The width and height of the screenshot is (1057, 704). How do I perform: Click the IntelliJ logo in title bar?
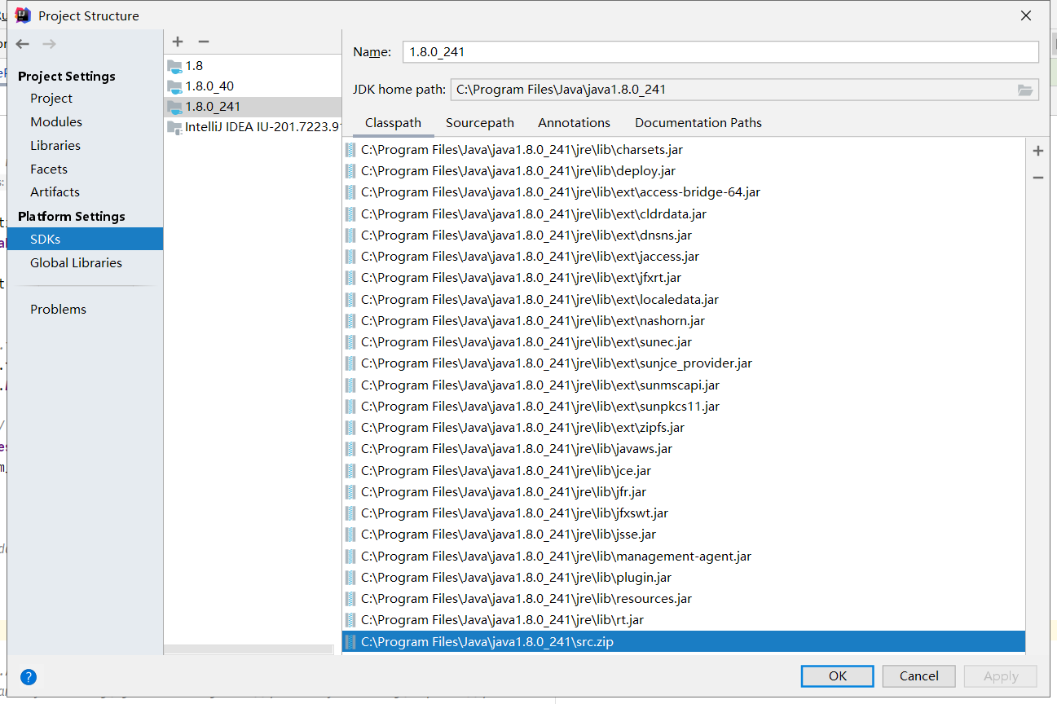pos(23,15)
